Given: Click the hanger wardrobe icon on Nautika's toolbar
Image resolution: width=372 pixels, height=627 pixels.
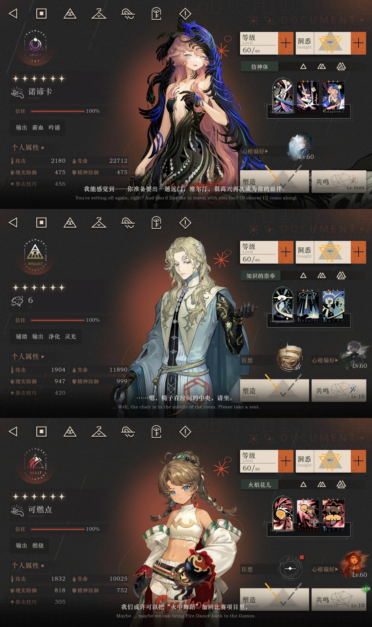Looking at the screenshot, I should pyautogui.click(x=99, y=13).
